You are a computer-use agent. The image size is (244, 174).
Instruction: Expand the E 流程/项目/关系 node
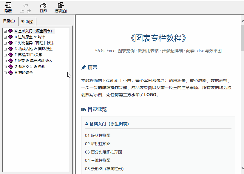click(x=5, y=55)
